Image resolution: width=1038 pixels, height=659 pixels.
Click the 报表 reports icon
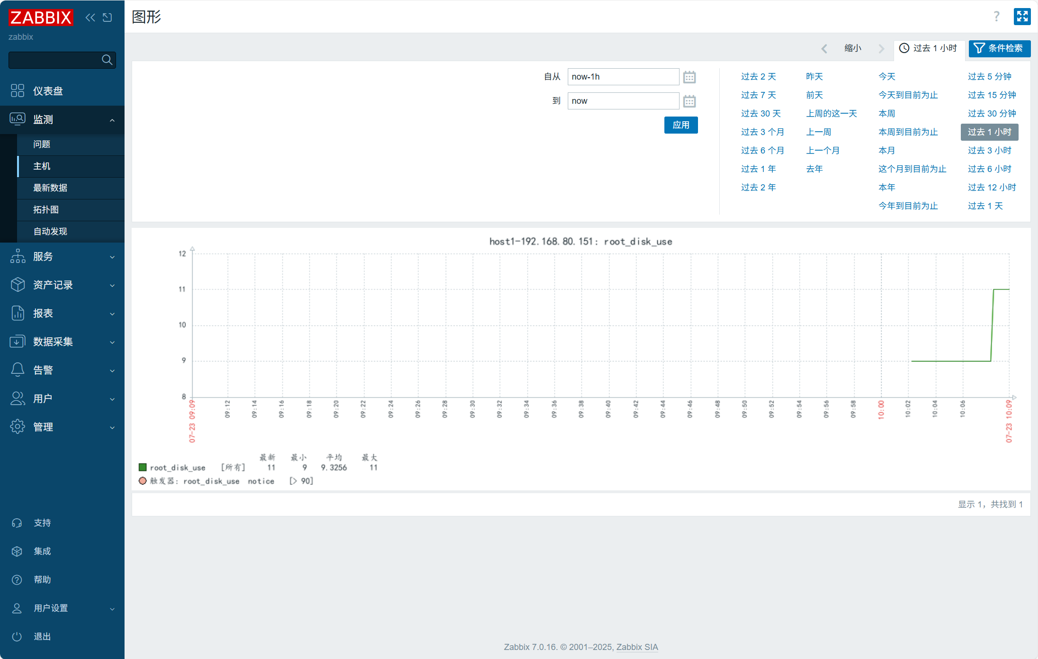point(18,313)
